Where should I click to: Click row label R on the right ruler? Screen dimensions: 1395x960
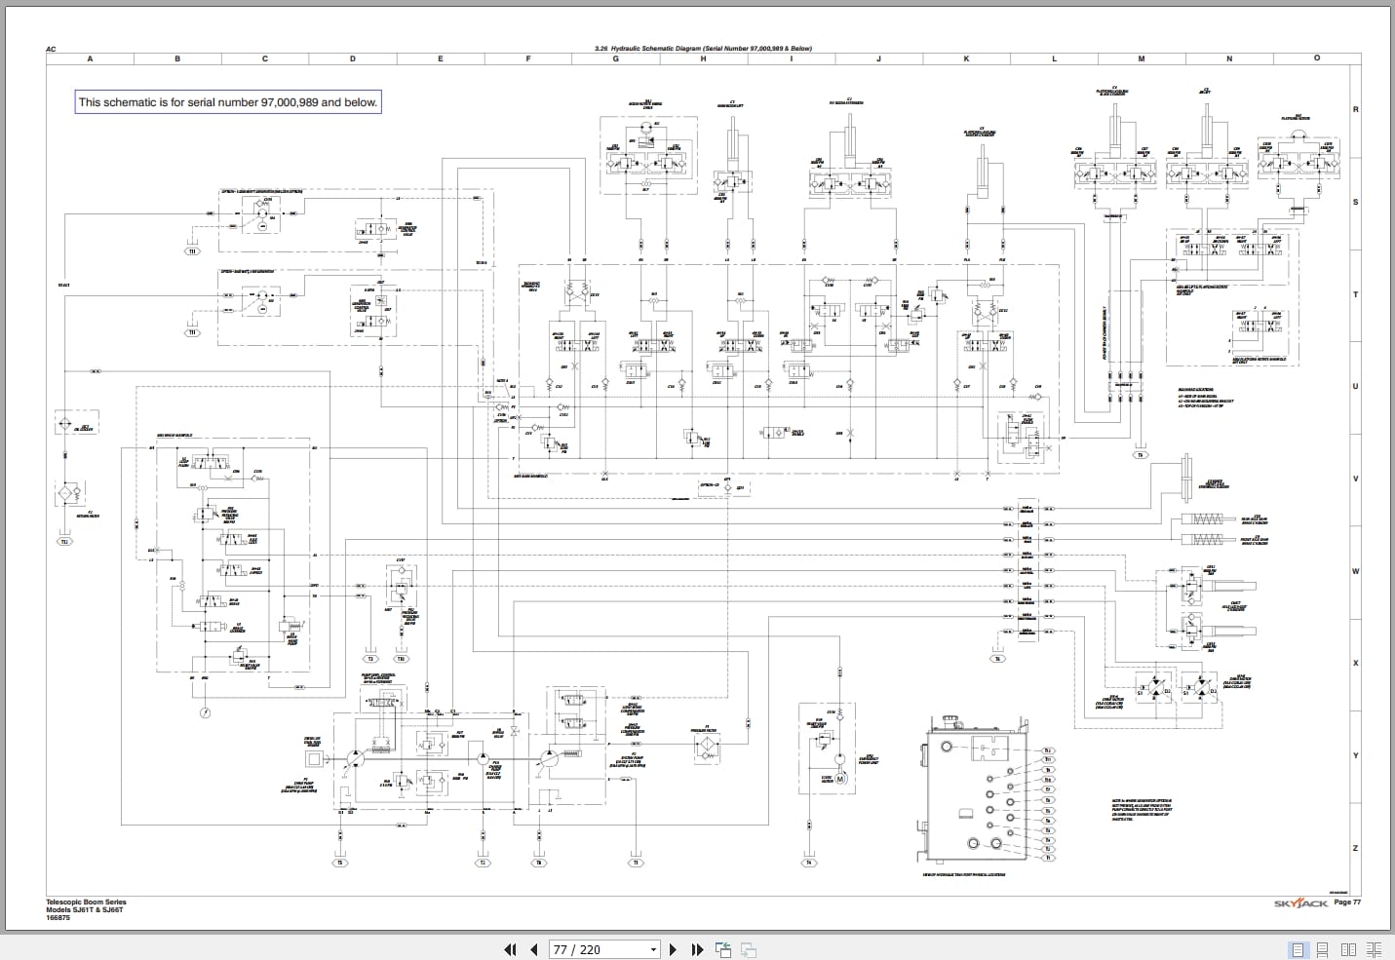(1355, 109)
